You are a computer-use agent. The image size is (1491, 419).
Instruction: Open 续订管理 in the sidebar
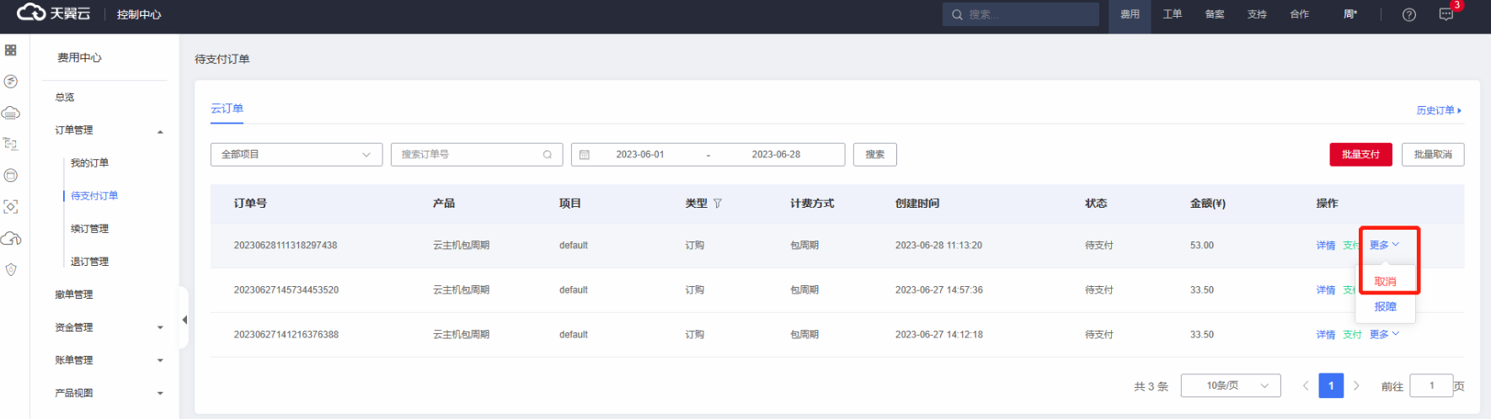89,229
